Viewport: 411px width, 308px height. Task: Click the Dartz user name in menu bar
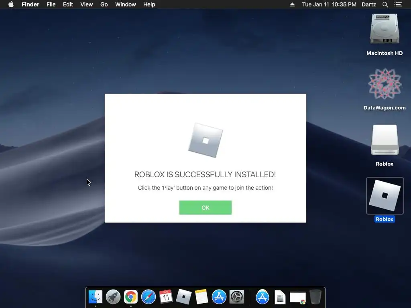(368, 4)
